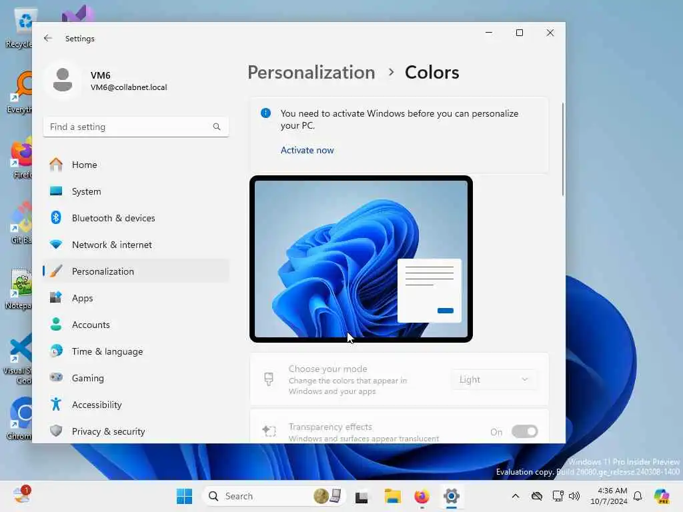Click the Accessibility figure icon
683x512 pixels.
click(56, 404)
